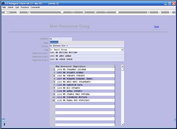Viewport: 177px width, 129px height.
Task: Click the faded icon left of the square icon
Action: [106, 12]
